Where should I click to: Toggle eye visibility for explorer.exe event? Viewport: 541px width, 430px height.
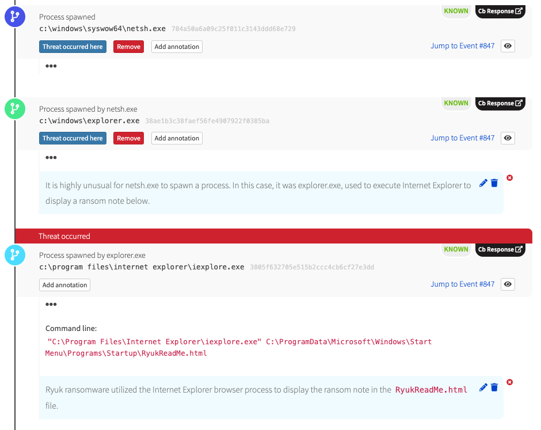[x=507, y=138]
